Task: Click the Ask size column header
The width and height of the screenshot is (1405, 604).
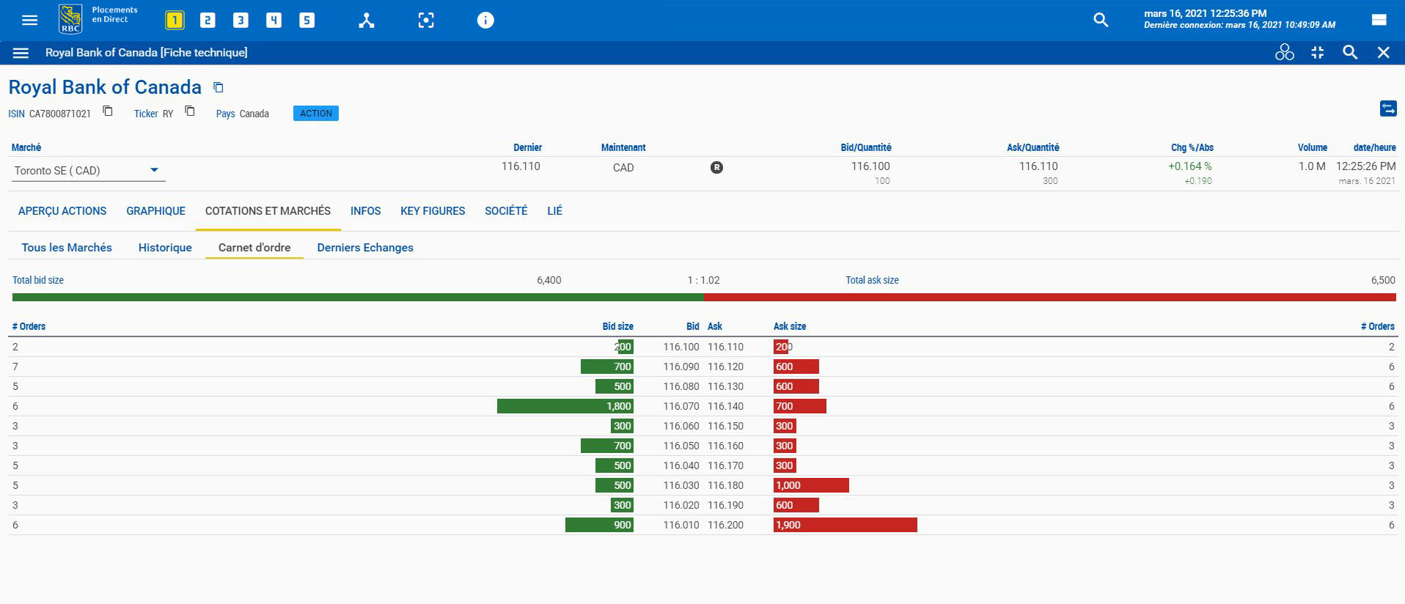Action: (790, 326)
